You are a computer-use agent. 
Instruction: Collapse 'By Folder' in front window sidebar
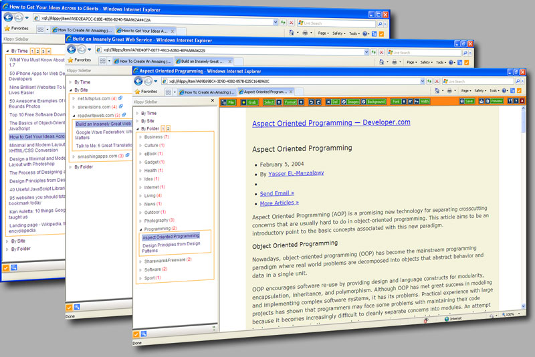[x=138, y=129]
